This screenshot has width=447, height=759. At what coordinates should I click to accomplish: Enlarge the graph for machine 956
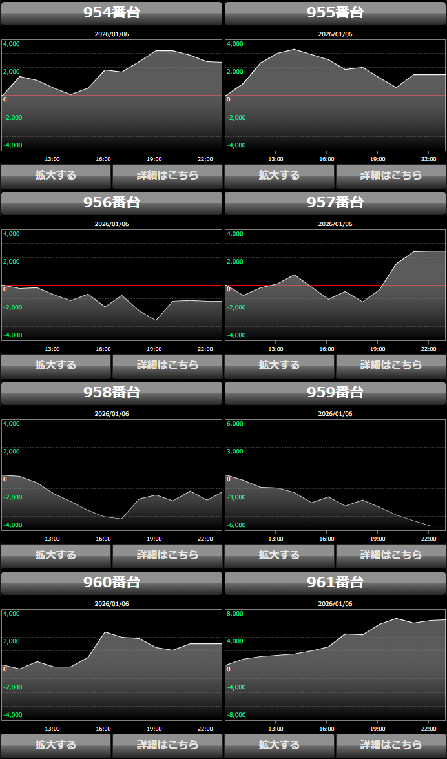[56, 366]
